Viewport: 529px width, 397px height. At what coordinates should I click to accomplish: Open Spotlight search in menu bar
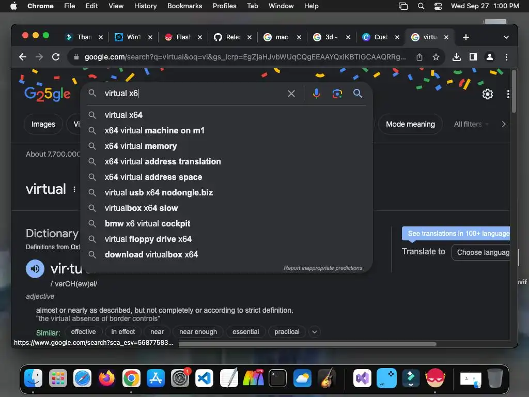[421, 6]
